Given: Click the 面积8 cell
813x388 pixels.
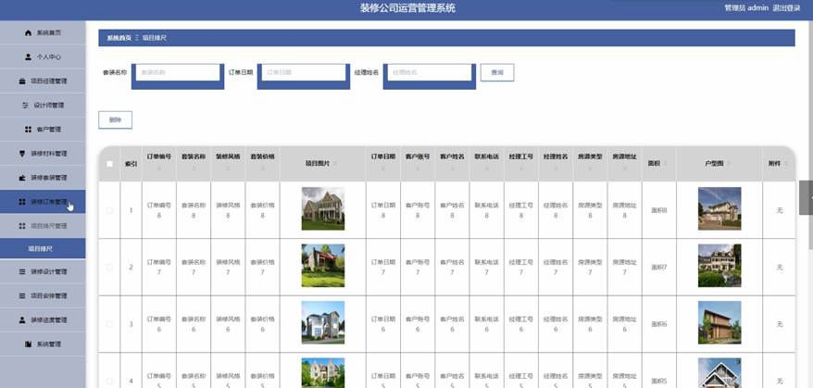Looking at the screenshot, I should (659, 210).
